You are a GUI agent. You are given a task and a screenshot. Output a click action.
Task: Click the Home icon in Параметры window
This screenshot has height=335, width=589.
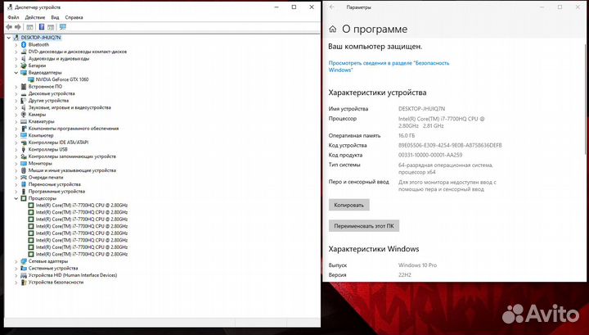(332, 29)
